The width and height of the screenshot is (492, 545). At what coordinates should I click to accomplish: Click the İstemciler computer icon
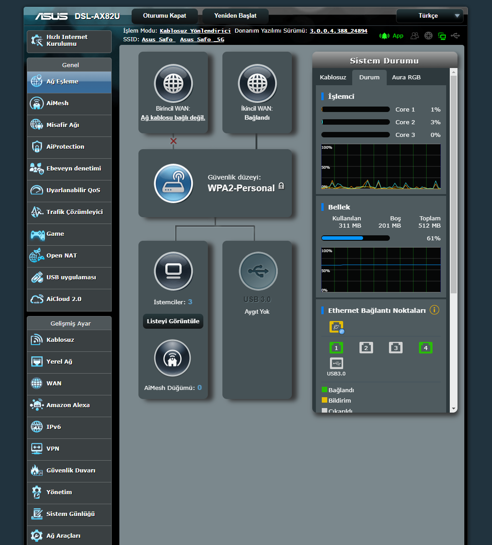tap(173, 271)
